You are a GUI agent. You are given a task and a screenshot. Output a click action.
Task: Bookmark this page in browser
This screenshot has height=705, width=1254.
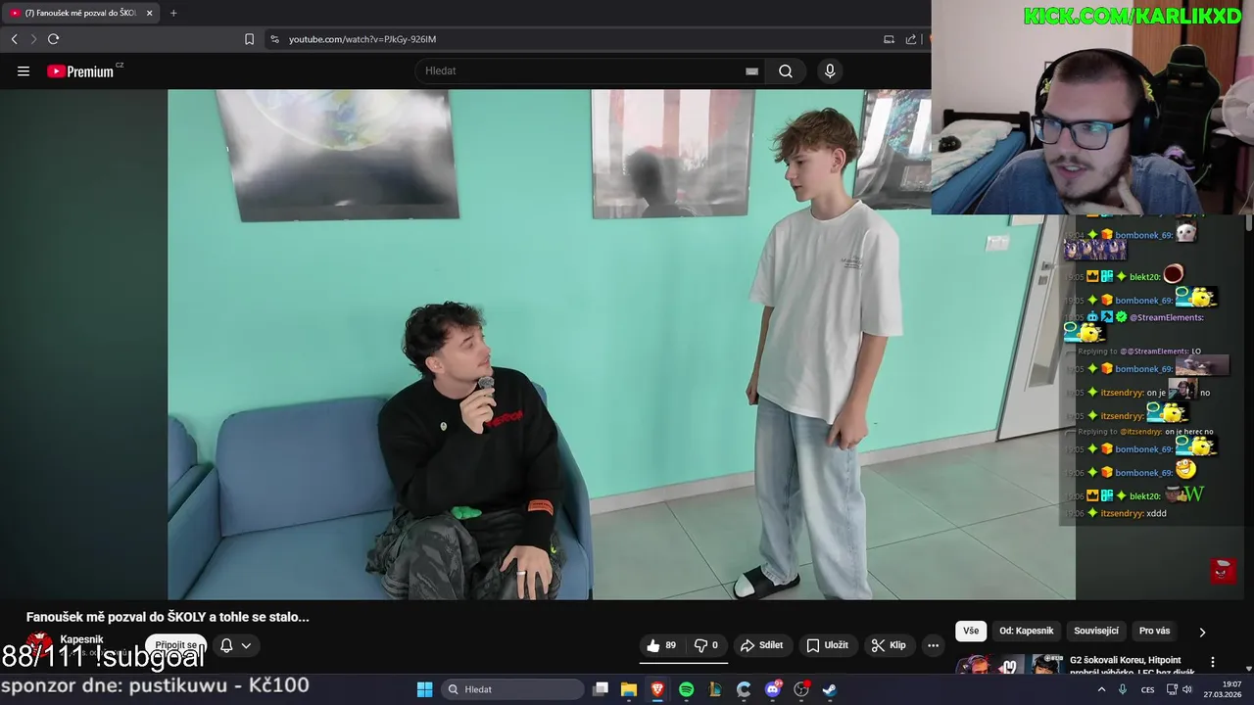pyautogui.click(x=249, y=39)
